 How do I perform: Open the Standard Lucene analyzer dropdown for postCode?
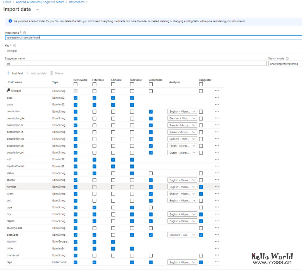tap(183, 235)
